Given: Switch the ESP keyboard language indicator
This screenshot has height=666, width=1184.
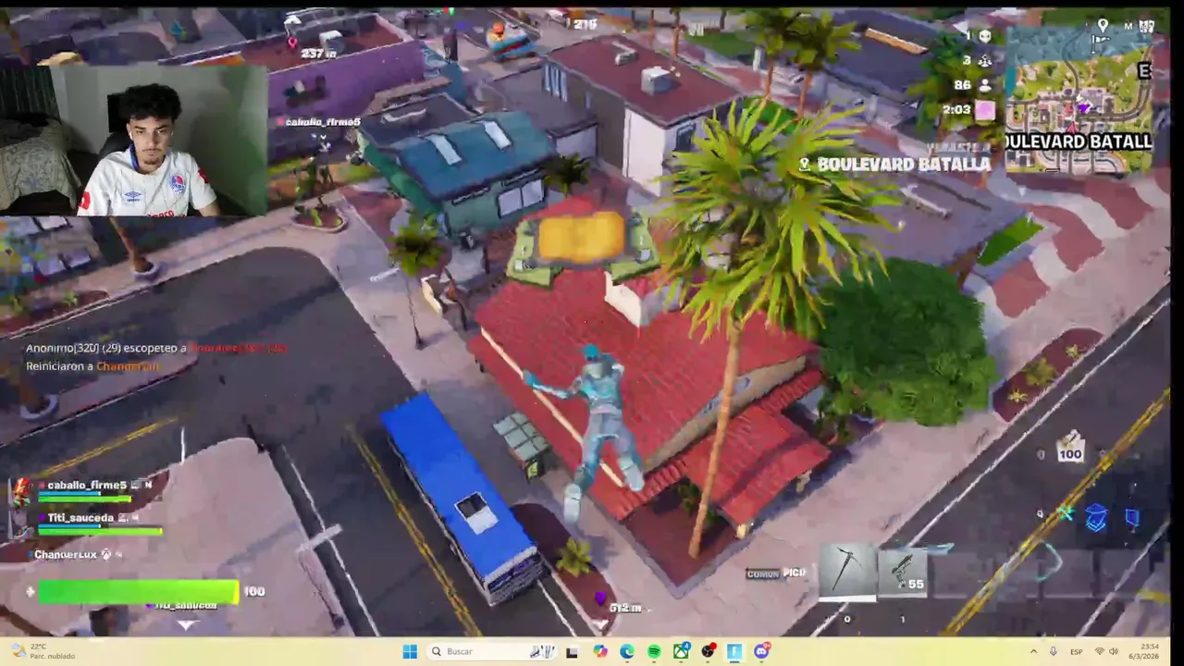Looking at the screenshot, I should (x=1078, y=651).
